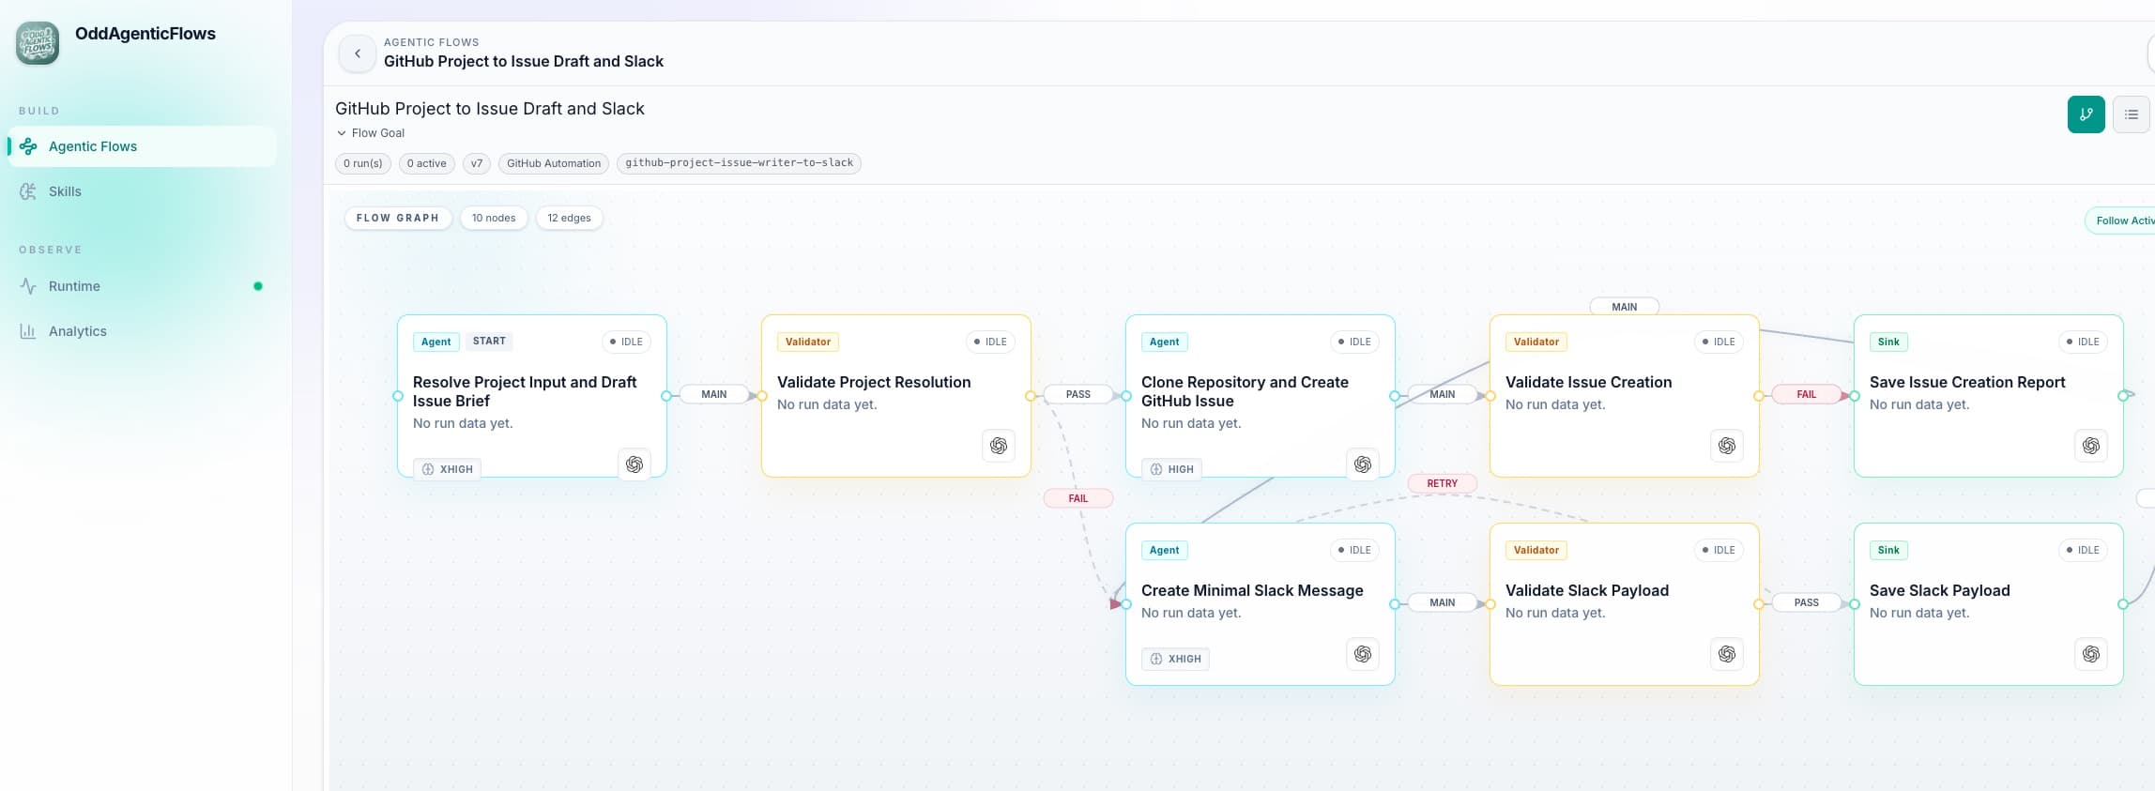Viewport: 2155px width, 791px height.
Task: Click the START badge on the first node
Action: (489, 342)
